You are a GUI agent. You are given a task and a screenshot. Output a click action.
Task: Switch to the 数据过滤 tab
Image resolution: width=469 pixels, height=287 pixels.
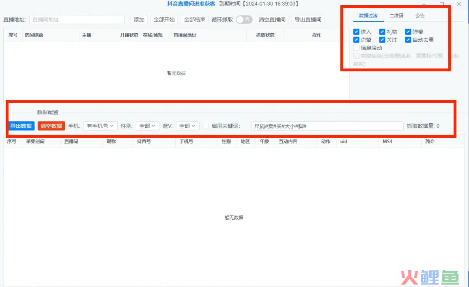tap(368, 15)
